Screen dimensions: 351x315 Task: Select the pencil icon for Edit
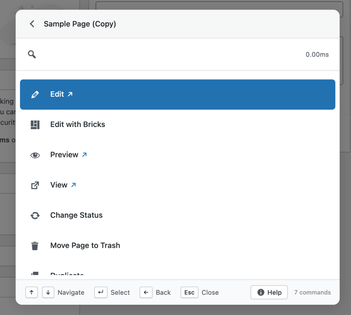(x=35, y=94)
